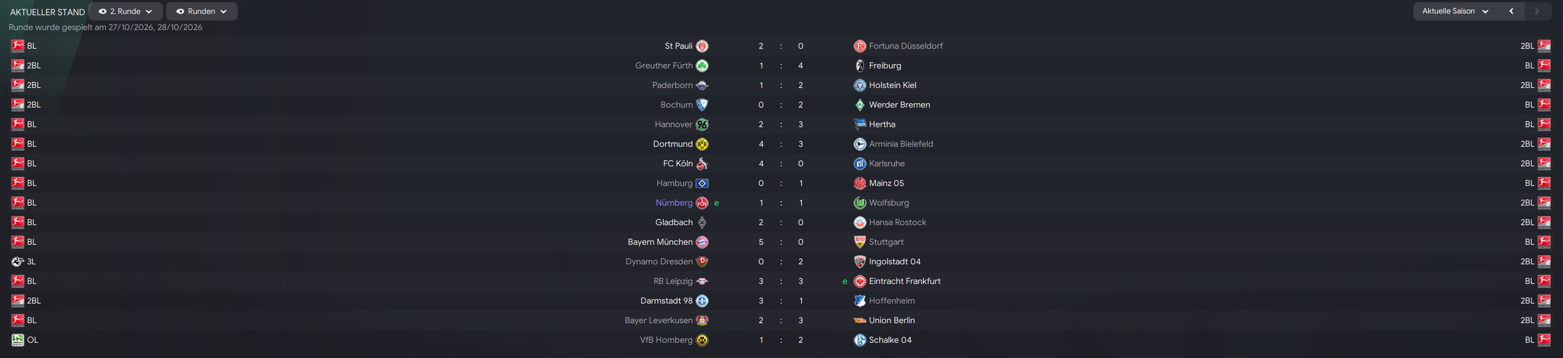1563x358 pixels.
Task: Expand the Runden dropdown
Action: click(x=202, y=11)
